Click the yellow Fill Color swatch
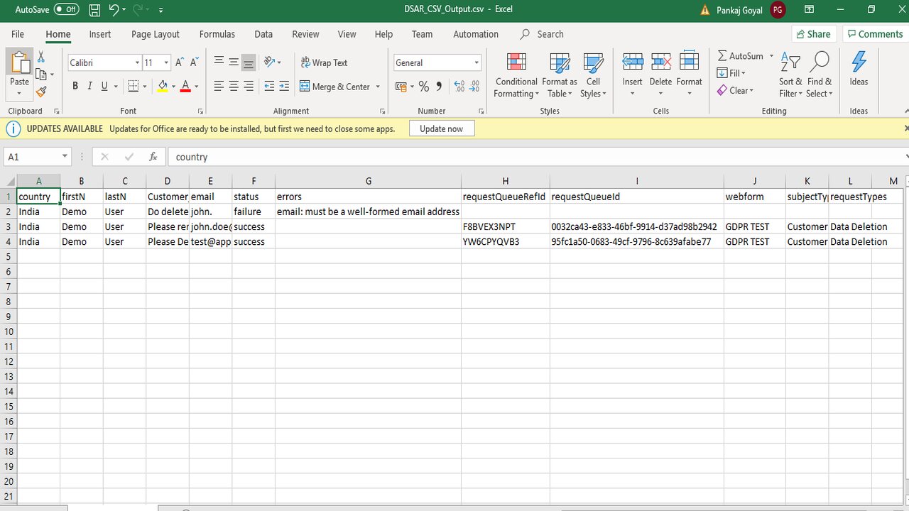This screenshot has width=909, height=511. click(x=163, y=87)
